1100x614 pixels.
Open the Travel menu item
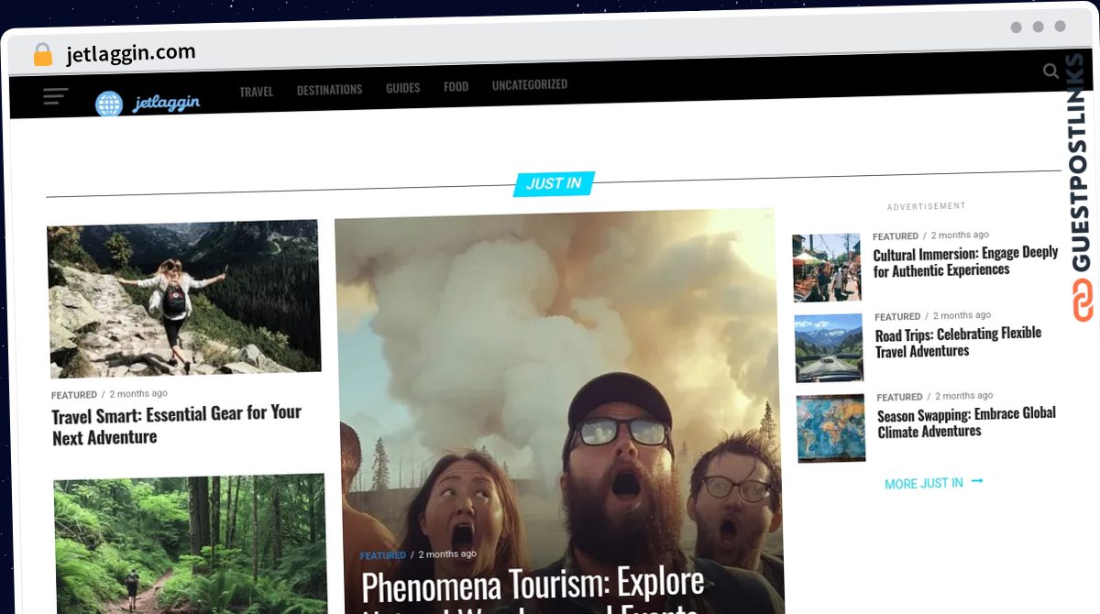(x=256, y=92)
